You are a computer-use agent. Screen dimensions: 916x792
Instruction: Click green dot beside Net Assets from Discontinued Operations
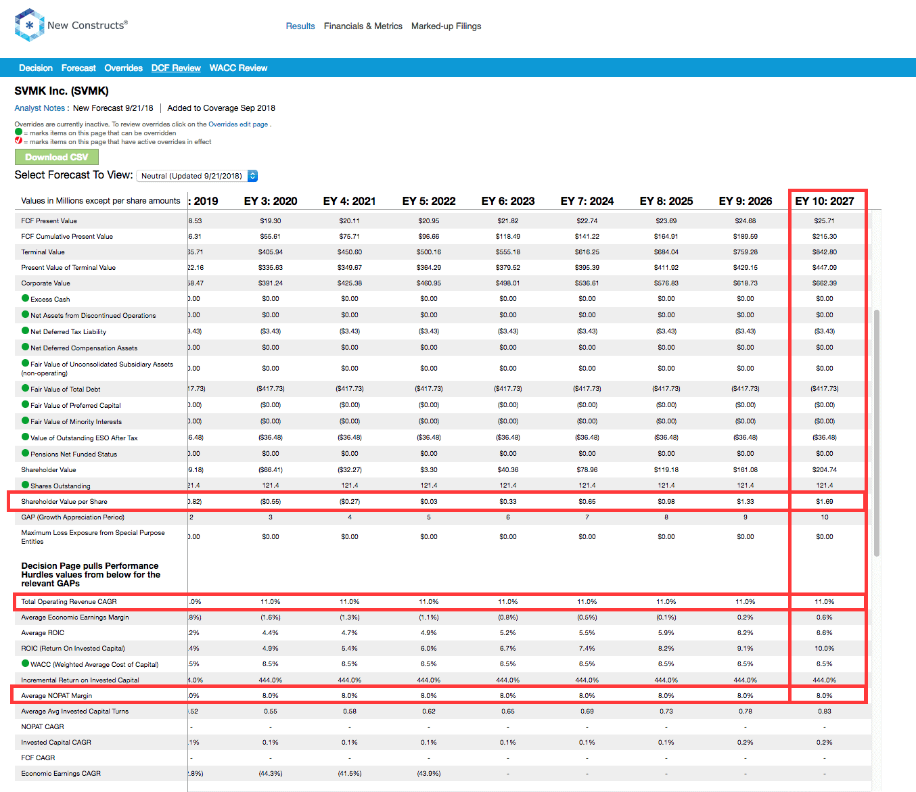25,315
